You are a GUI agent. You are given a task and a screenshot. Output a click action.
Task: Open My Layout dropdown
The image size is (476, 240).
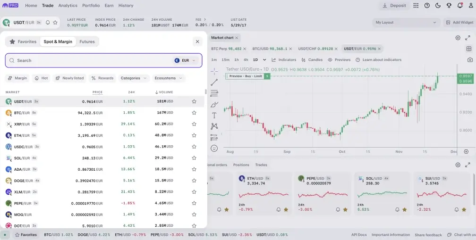pyautogui.click(x=406, y=23)
